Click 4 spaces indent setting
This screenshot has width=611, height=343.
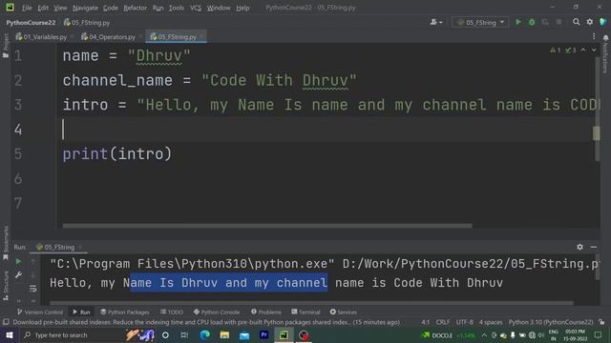click(x=491, y=322)
